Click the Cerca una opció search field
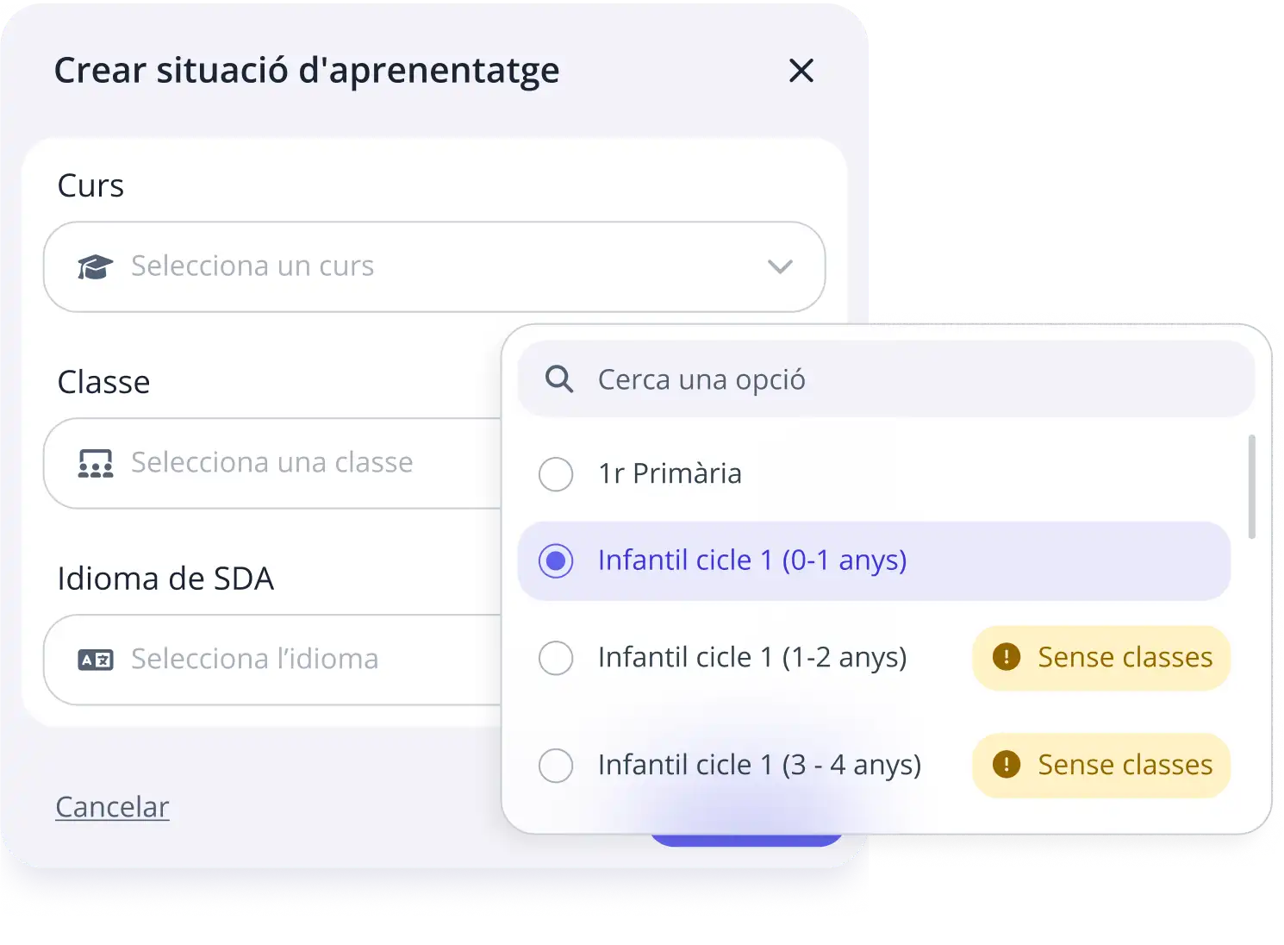Image resolution: width=1284 pixels, height=945 pixels. (x=888, y=379)
